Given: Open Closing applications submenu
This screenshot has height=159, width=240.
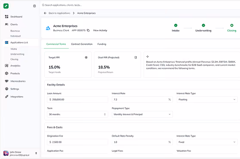Looking at the screenshot, I should [x=14, y=59].
